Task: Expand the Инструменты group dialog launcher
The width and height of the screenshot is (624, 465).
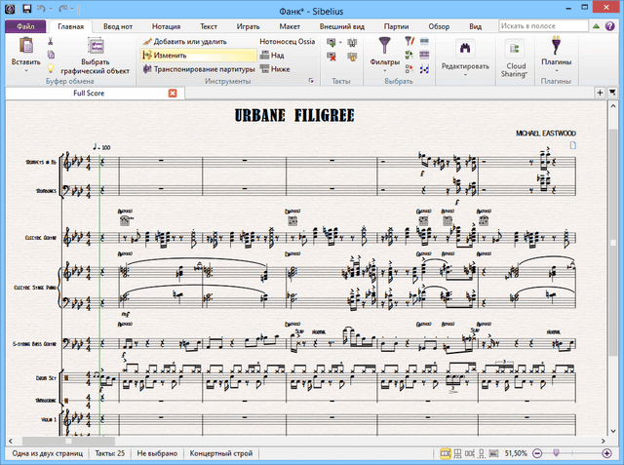Action: (x=311, y=82)
